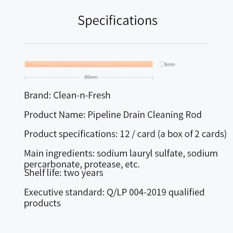Click the "Main ingredients:" label
The height and width of the screenshot is (233, 233).
coord(59,154)
